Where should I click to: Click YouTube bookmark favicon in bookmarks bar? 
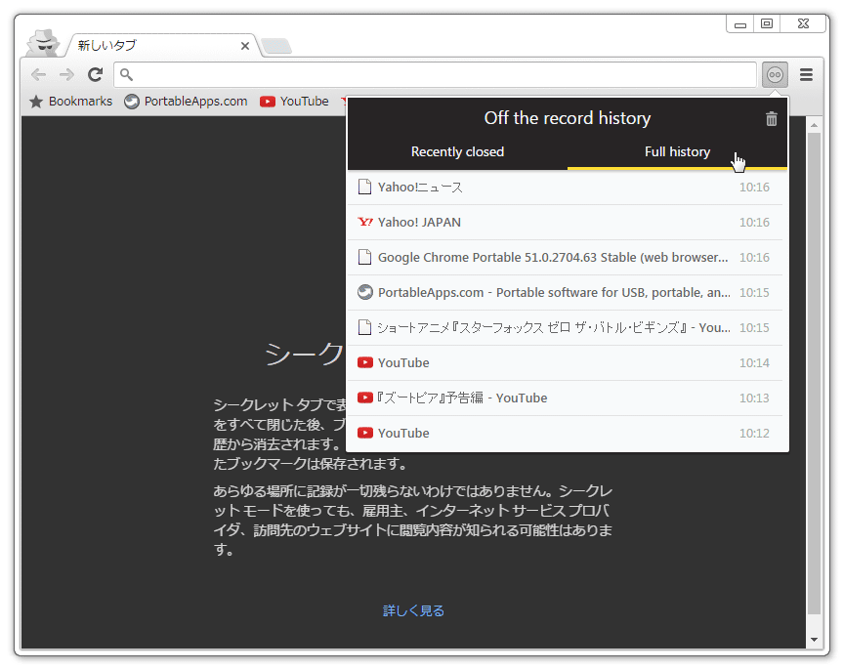pos(268,102)
